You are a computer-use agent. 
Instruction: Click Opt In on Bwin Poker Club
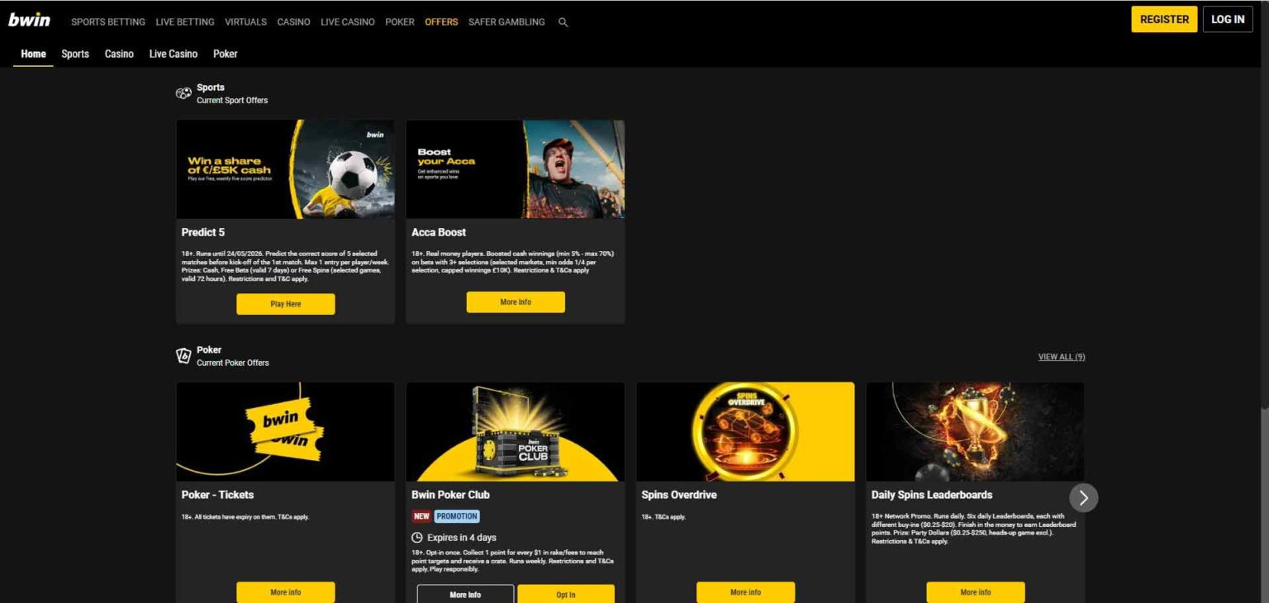click(x=566, y=594)
